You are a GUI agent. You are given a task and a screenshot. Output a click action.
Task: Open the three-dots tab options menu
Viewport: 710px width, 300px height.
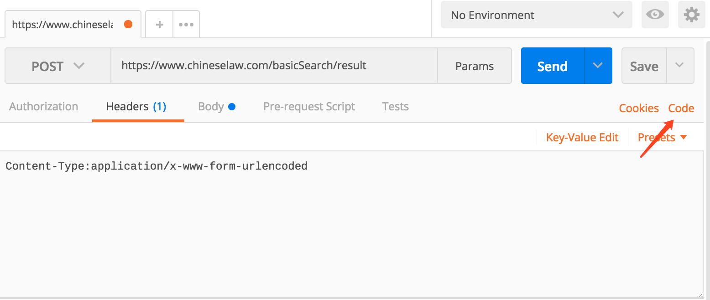(186, 25)
